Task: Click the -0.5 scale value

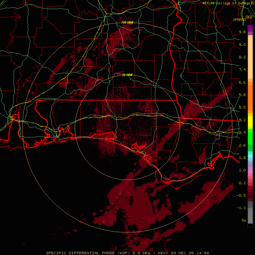Action: click(x=241, y=195)
